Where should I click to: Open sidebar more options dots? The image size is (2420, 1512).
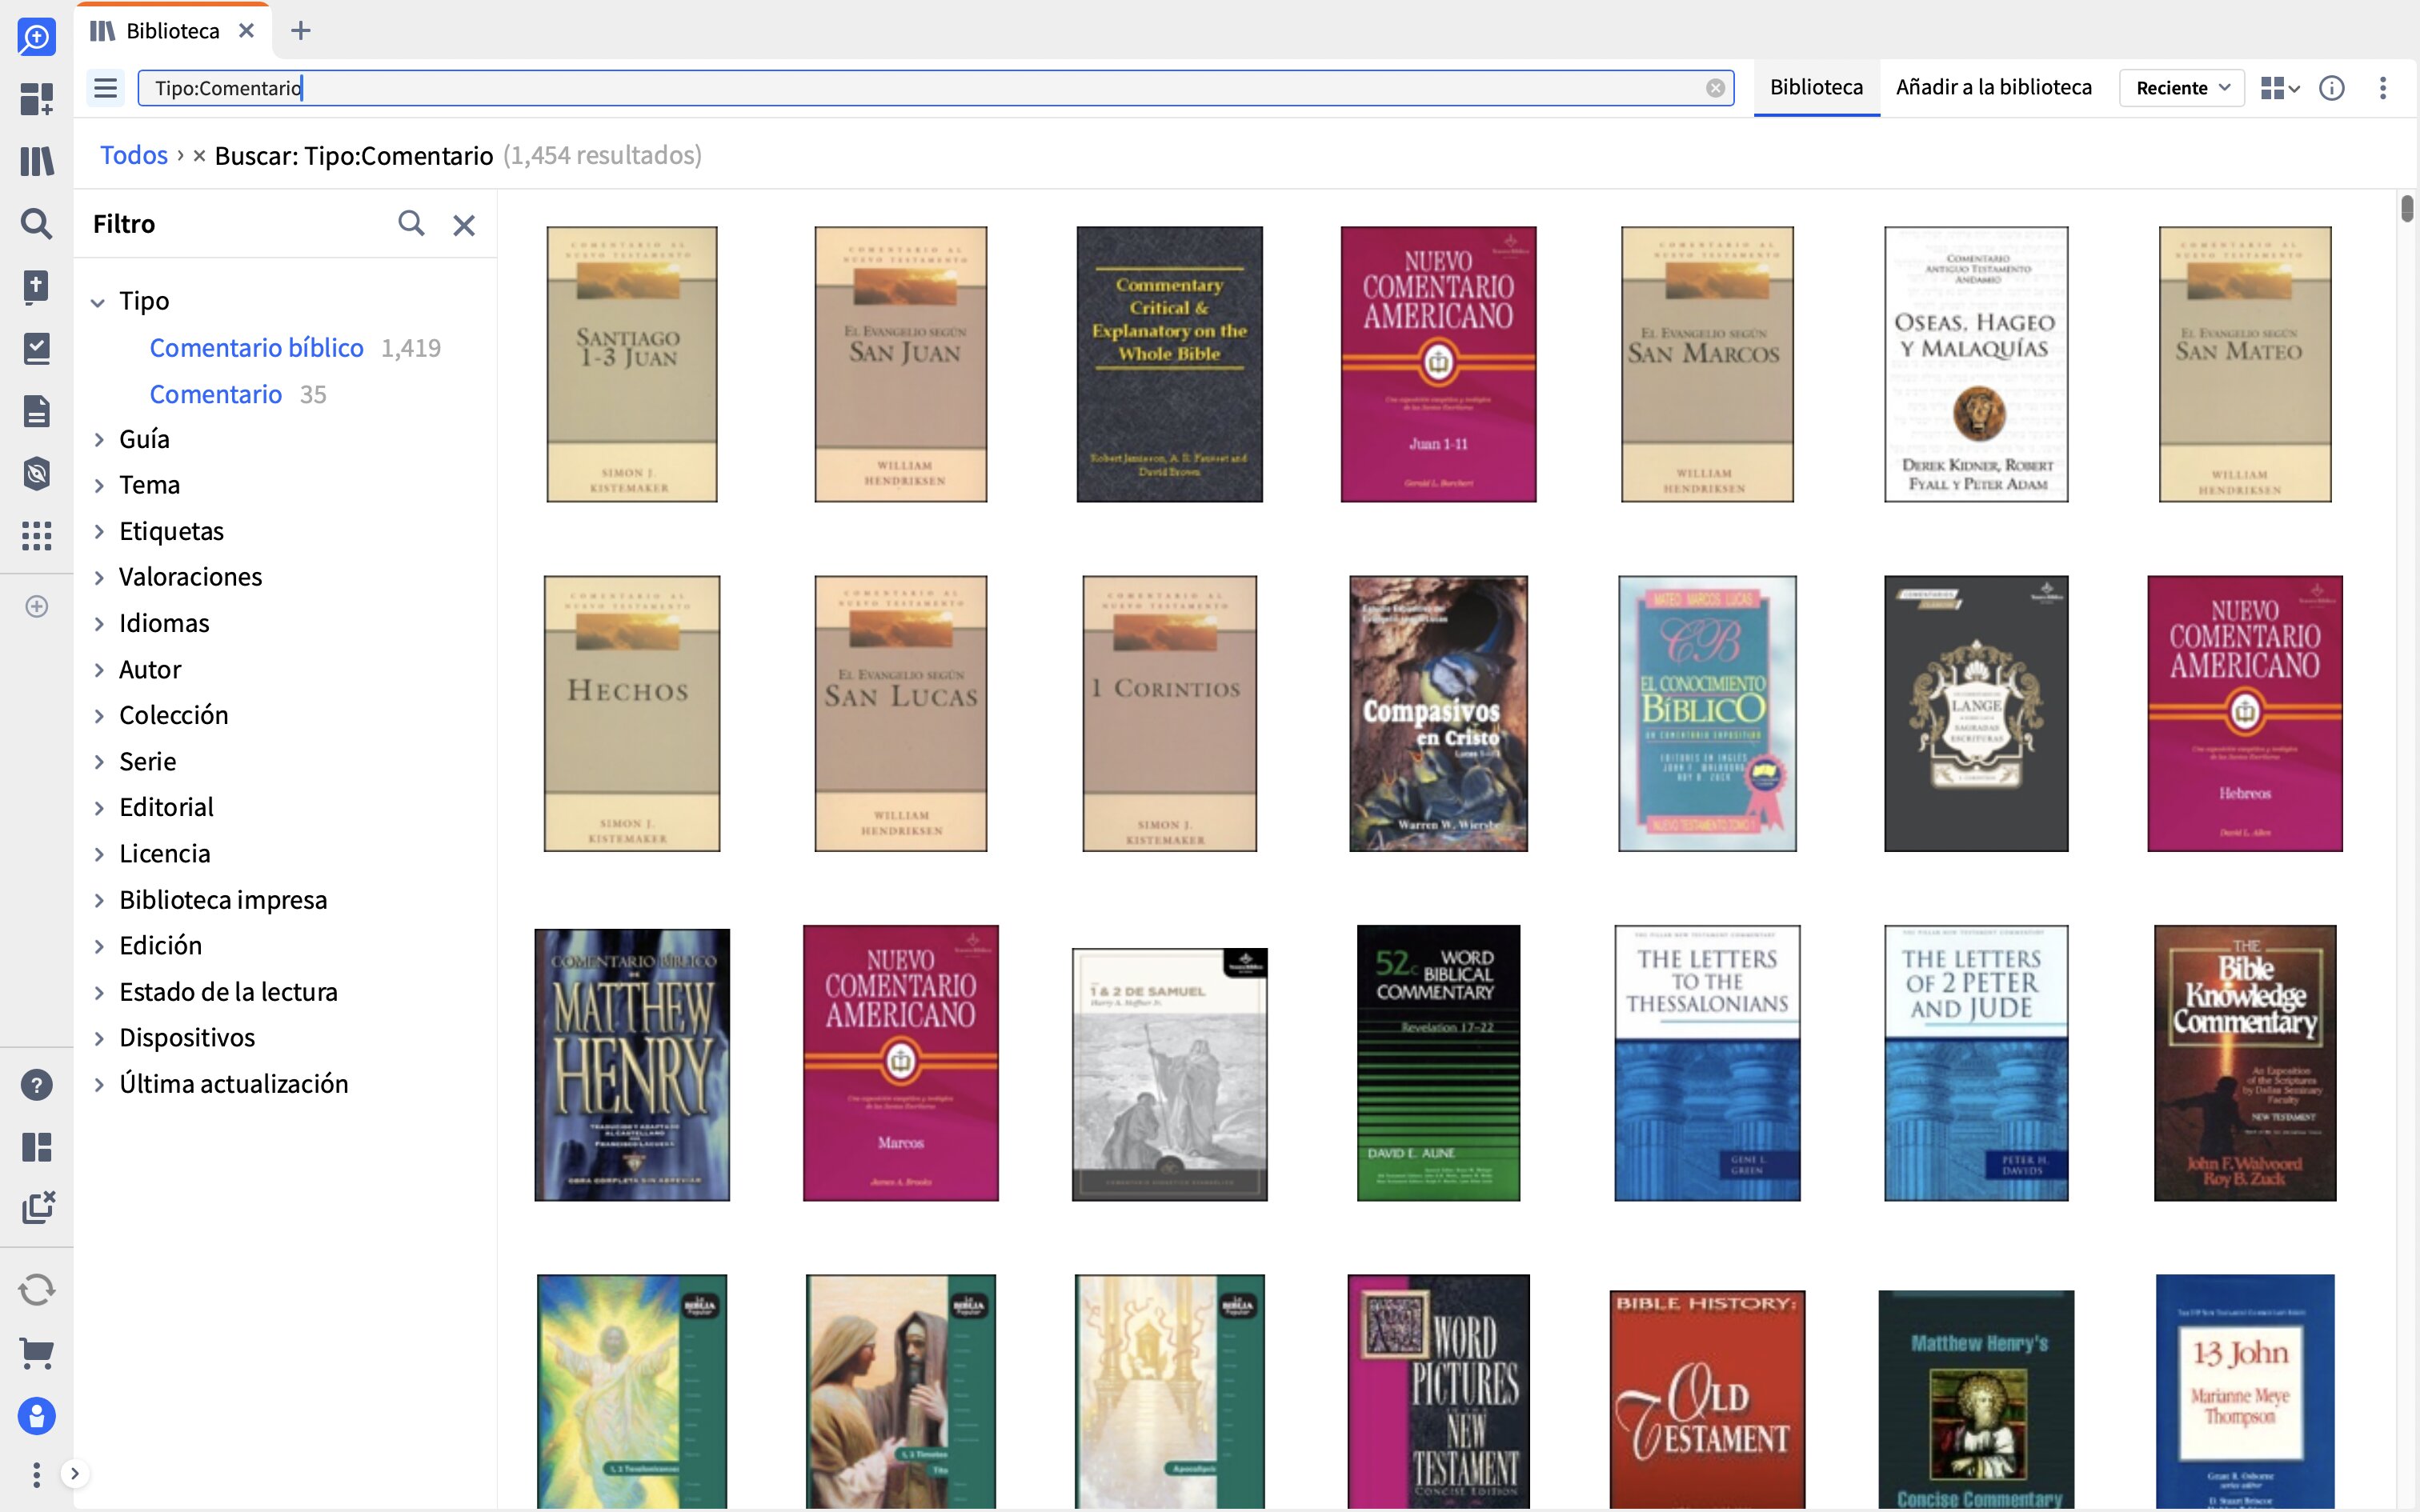[36, 1474]
